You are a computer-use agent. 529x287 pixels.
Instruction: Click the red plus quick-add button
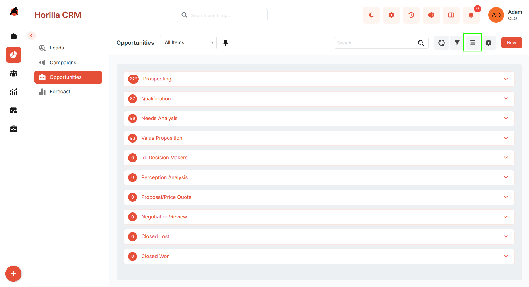[x=13, y=274]
